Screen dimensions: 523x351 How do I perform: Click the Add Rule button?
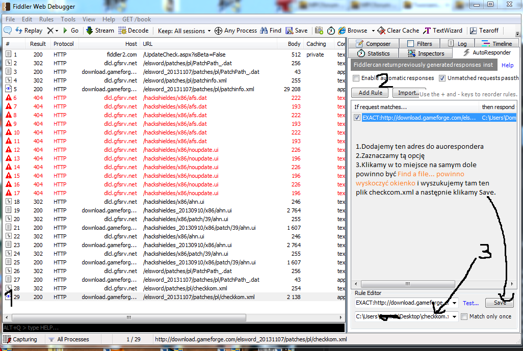(370, 93)
